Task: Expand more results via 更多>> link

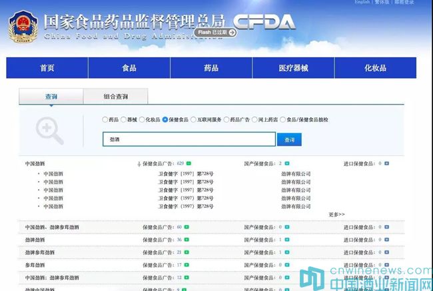Action: click(x=336, y=214)
